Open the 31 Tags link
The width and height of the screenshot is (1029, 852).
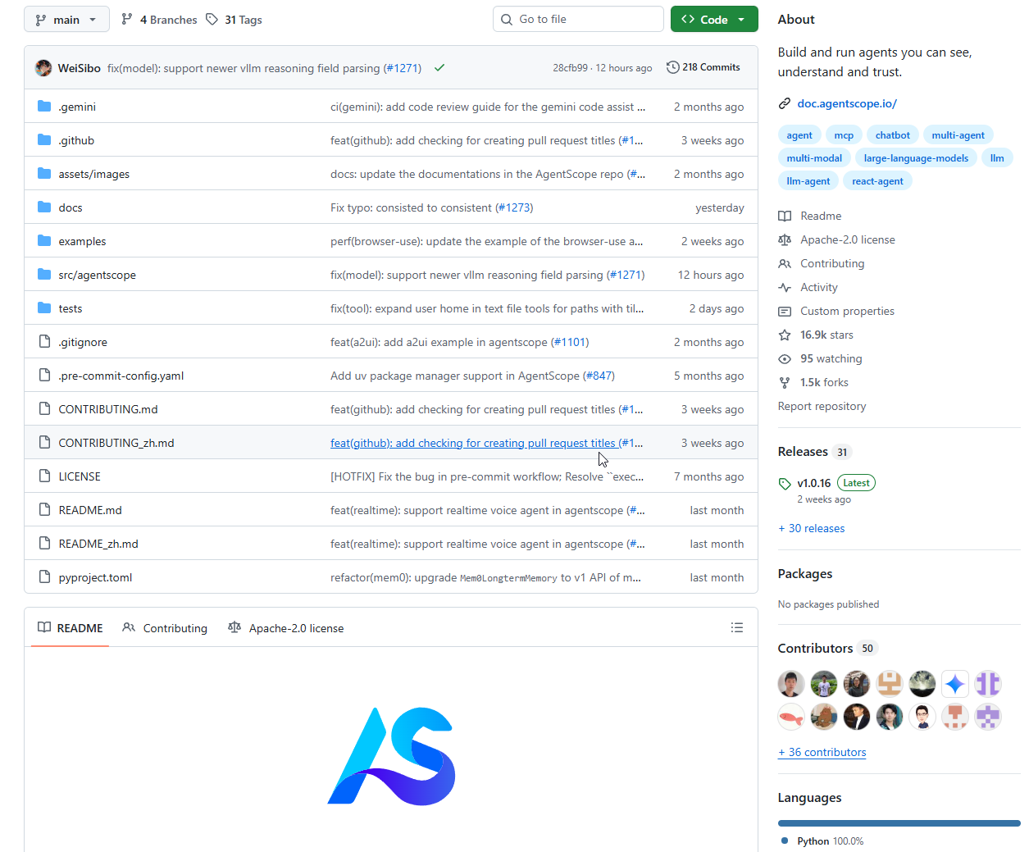click(x=234, y=20)
